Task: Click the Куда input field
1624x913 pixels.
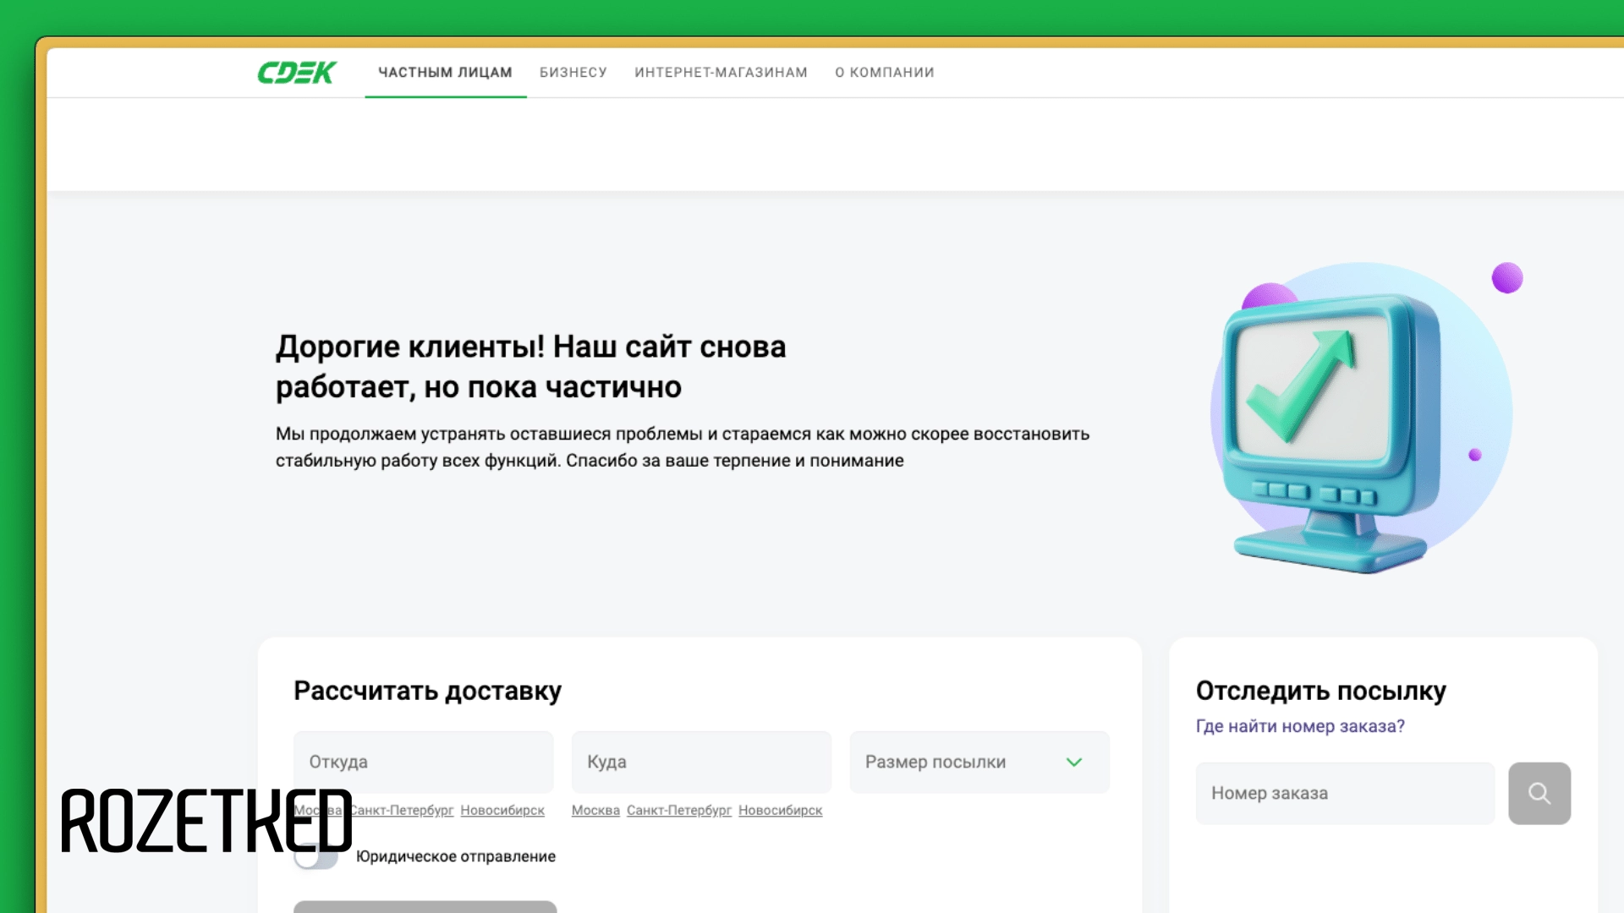Action: pyautogui.click(x=701, y=762)
